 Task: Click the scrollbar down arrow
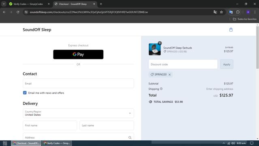pos(257,139)
